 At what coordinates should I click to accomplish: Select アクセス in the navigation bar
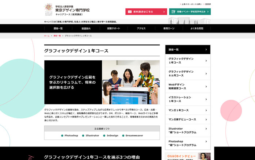tap(141, 28)
